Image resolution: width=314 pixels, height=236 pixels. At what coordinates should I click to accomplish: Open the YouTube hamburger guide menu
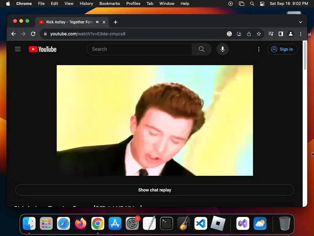point(18,49)
